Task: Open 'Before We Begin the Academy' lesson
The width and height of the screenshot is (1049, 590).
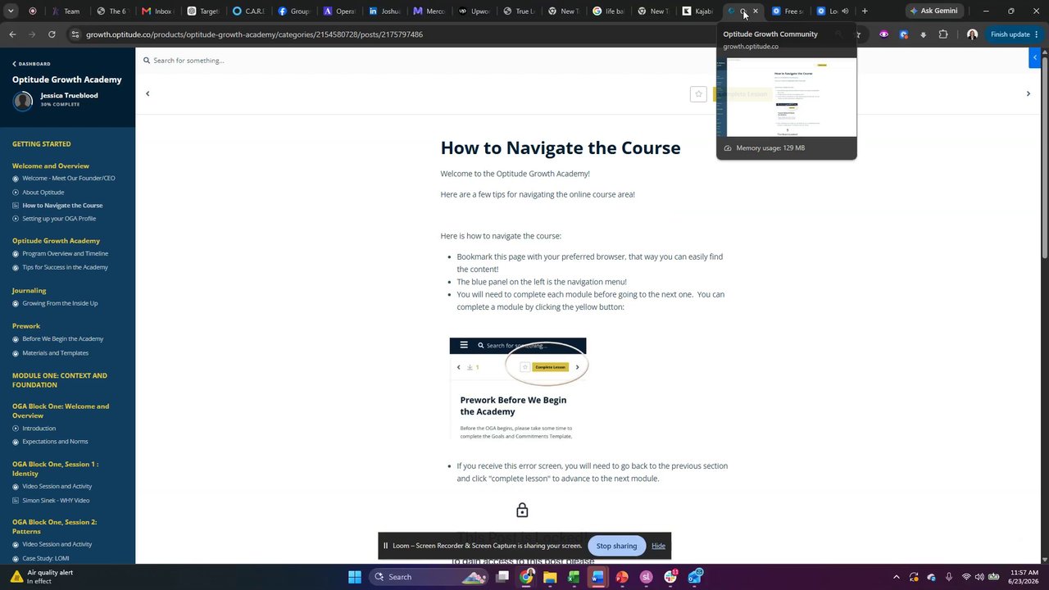Action: coord(63,339)
